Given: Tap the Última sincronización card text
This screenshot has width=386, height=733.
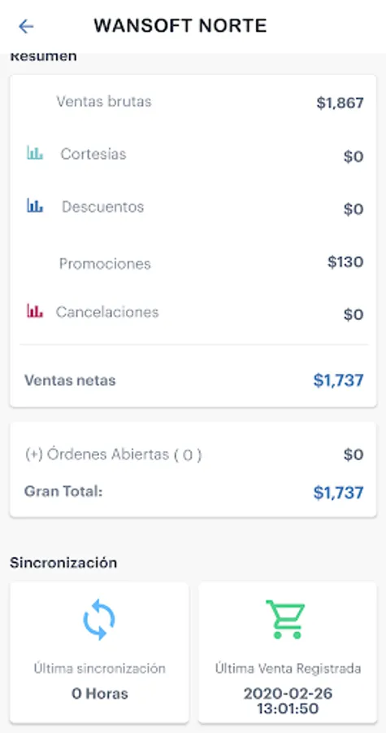Looking at the screenshot, I should (99, 669).
